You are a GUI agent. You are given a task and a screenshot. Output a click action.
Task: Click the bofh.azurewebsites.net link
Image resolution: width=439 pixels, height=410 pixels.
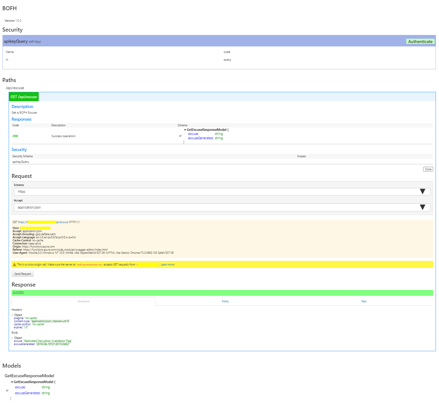click(x=89, y=265)
